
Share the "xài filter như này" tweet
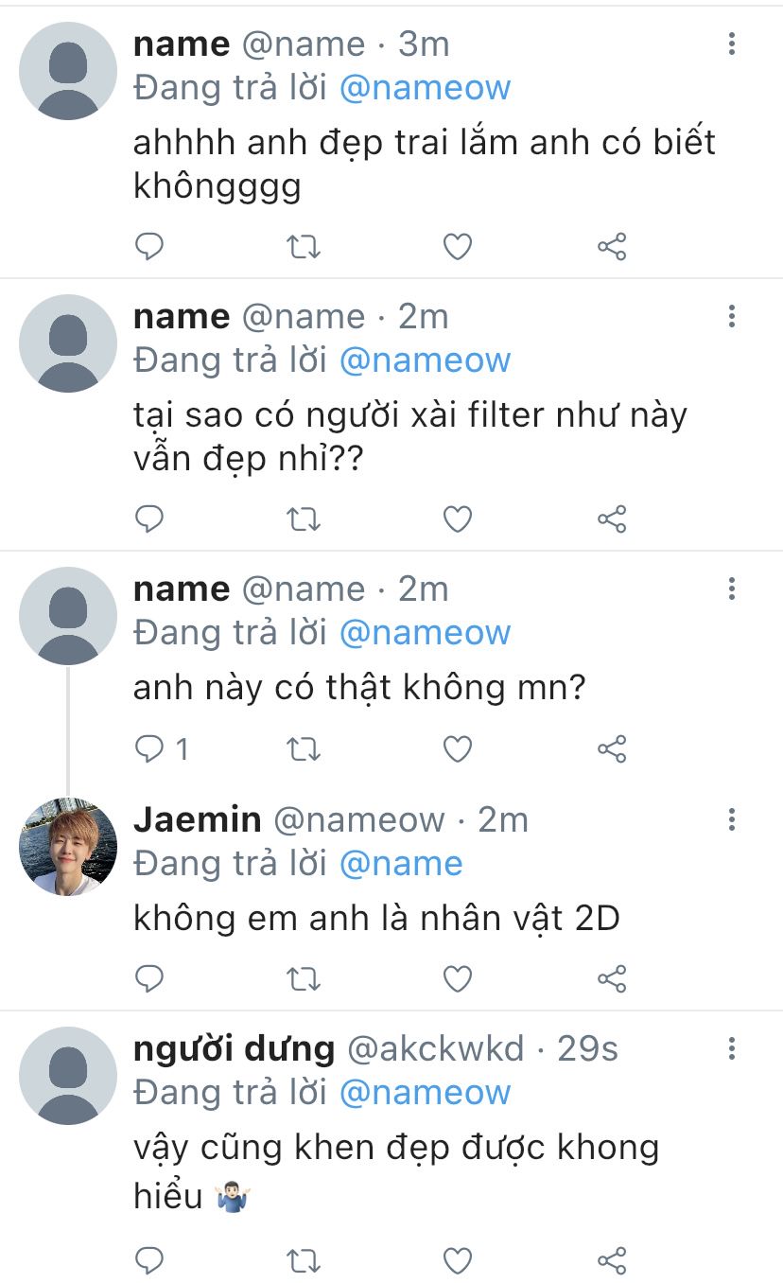pyautogui.click(x=612, y=519)
